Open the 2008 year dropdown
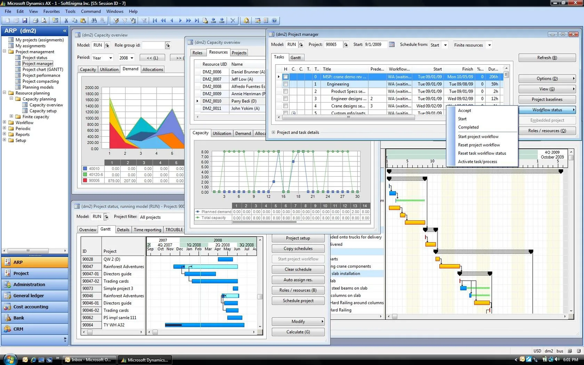Screen dimensions: 584x365 (133, 58)
